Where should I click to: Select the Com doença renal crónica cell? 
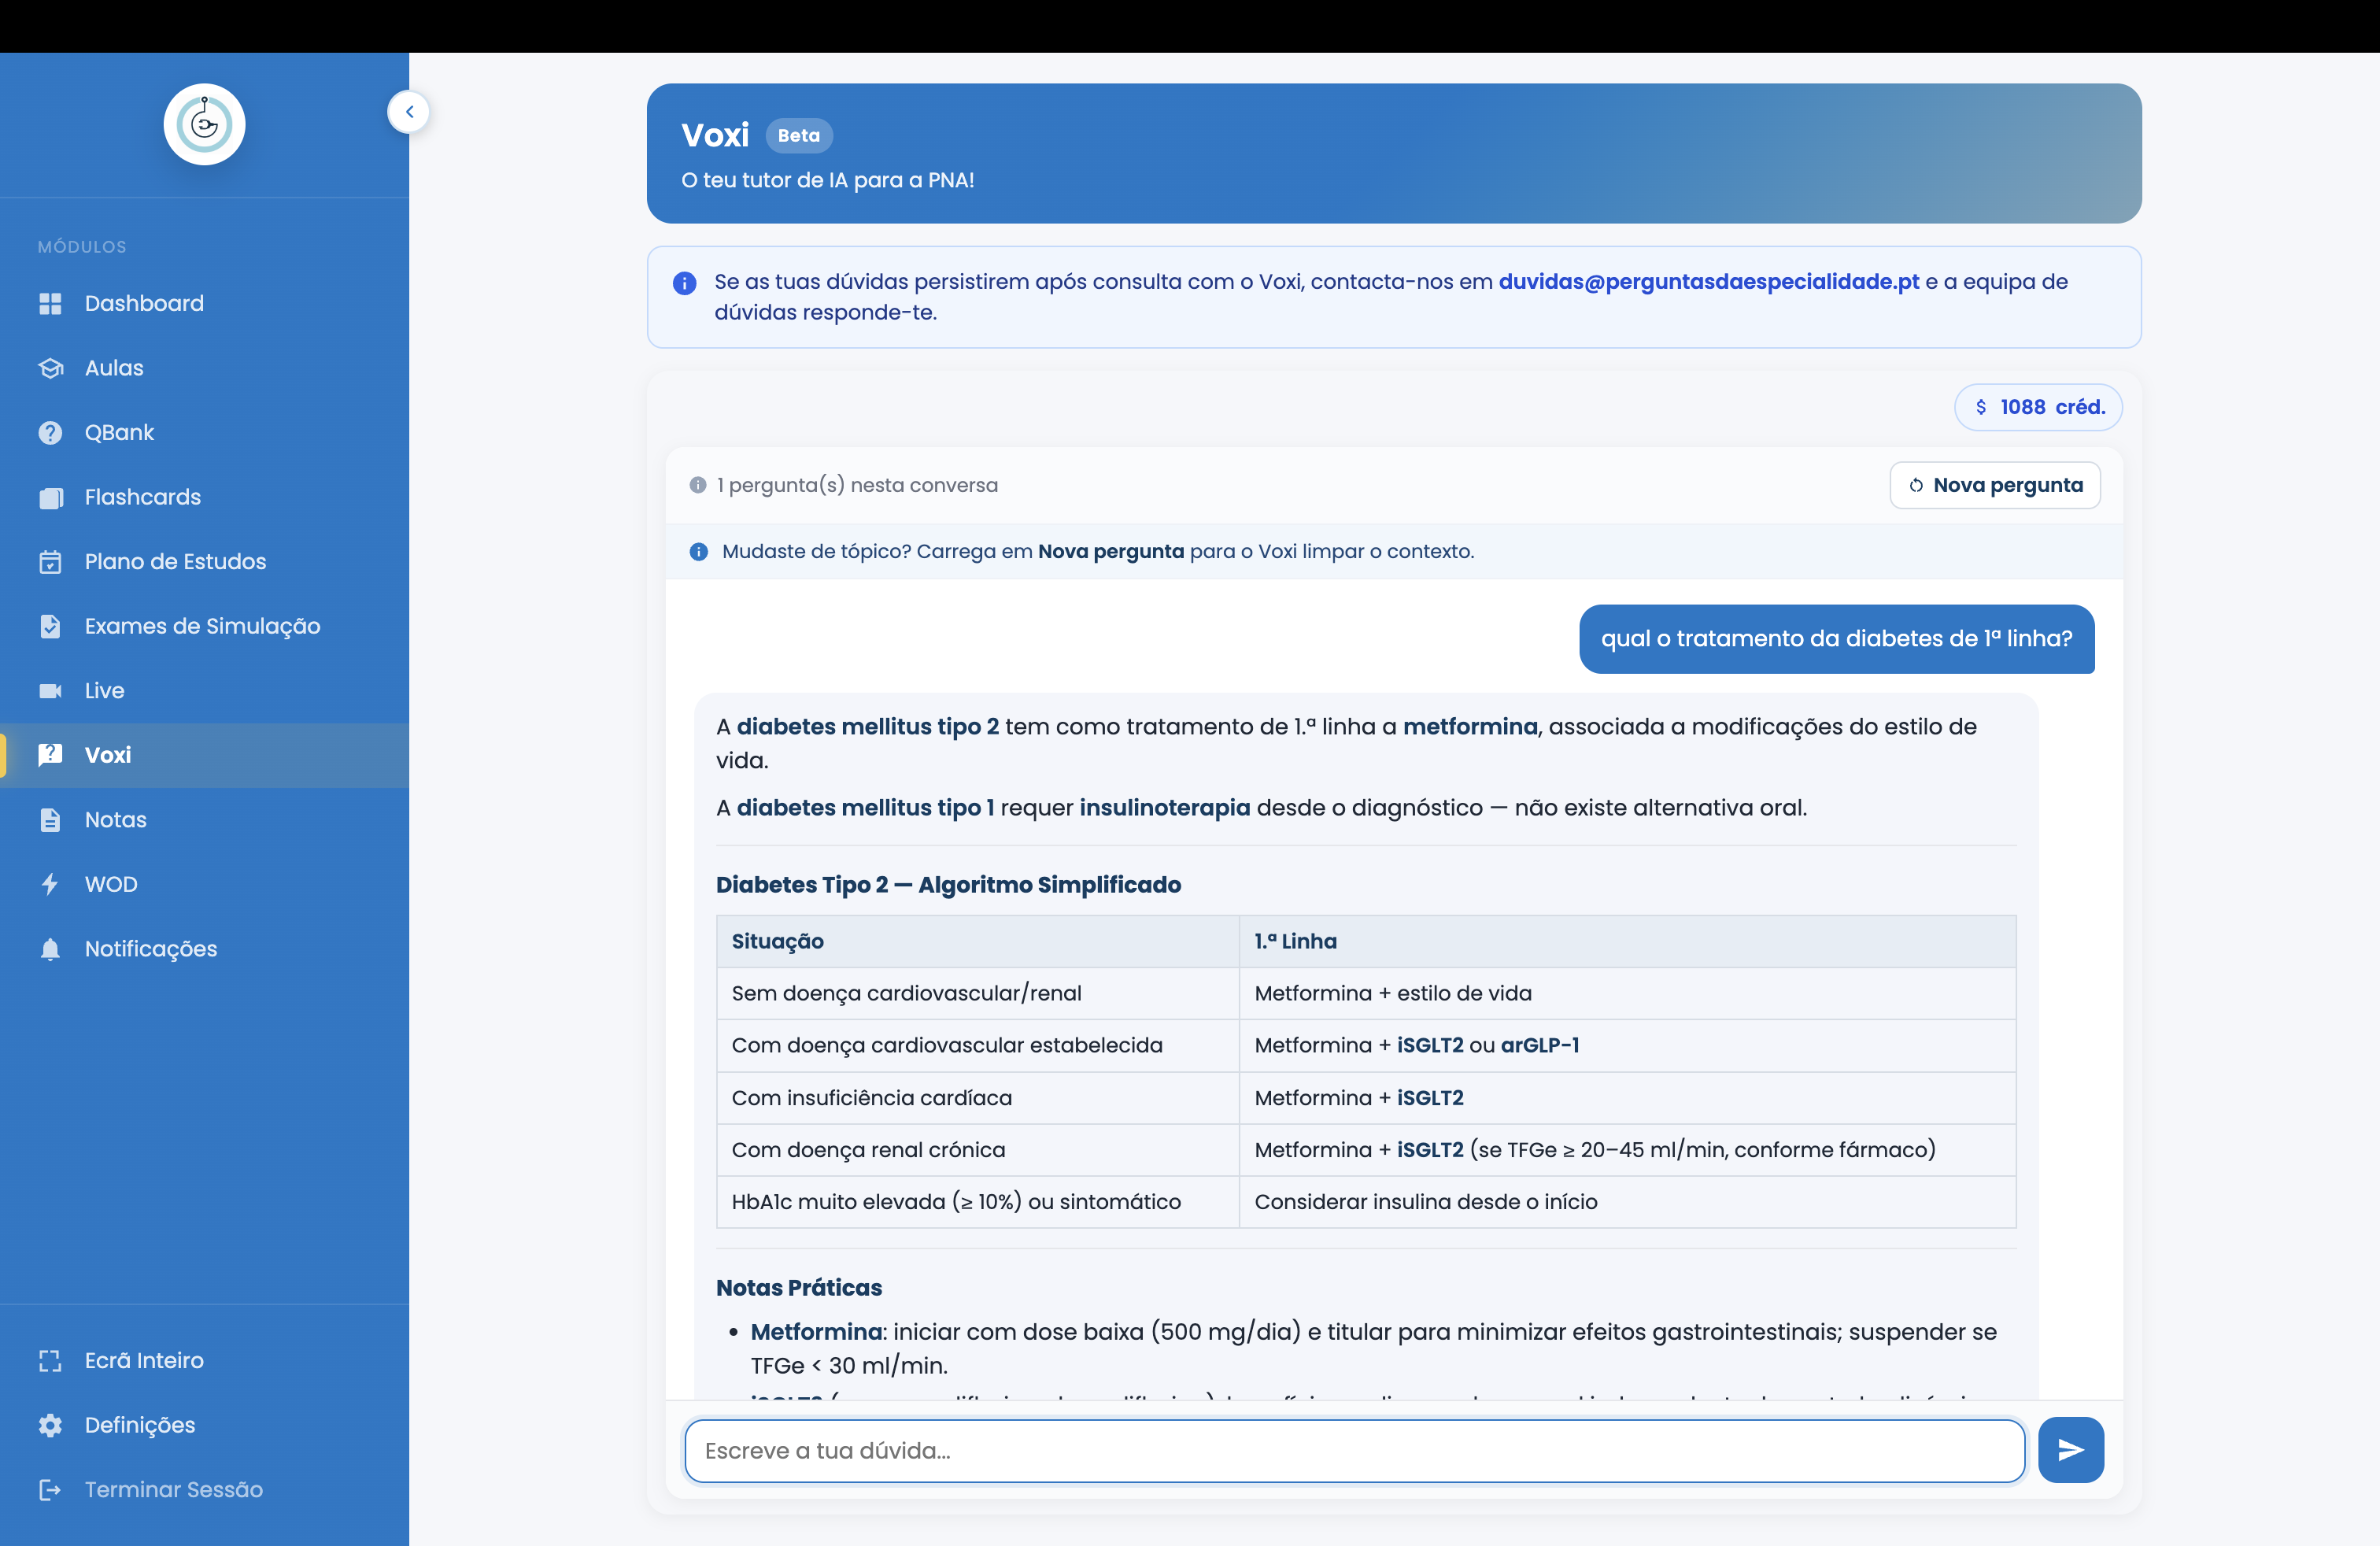point(978,1150)
